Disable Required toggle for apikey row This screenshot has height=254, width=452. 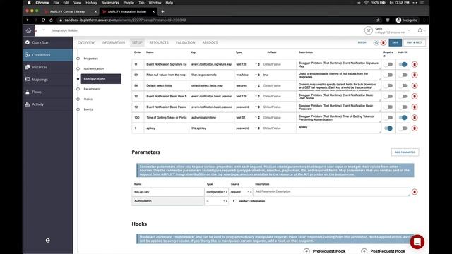click(x=388, y=128)
